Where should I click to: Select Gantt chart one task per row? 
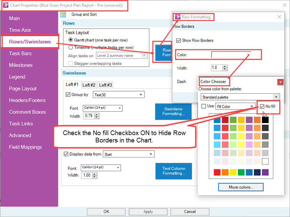pyautogui.click(x=70, y=40)
